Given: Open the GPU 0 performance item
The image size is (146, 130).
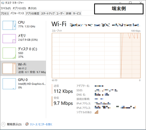Looking at the screenshot, I should [x=23, y=84].
